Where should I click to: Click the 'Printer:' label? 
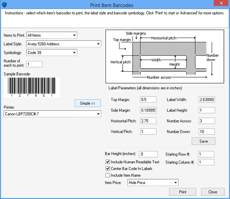pos(9,107)
